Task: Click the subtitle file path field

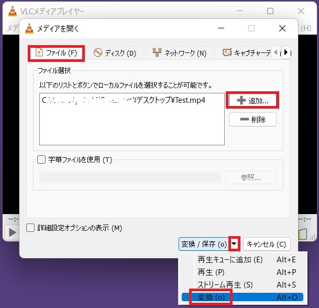Action: 130,177
